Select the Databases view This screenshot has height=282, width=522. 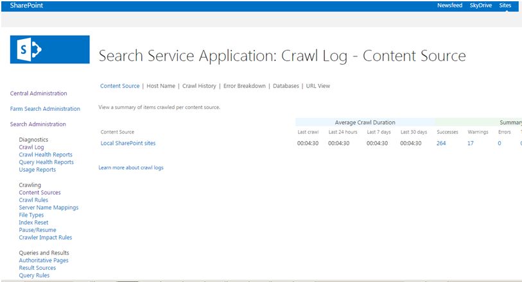click(286, 86)
